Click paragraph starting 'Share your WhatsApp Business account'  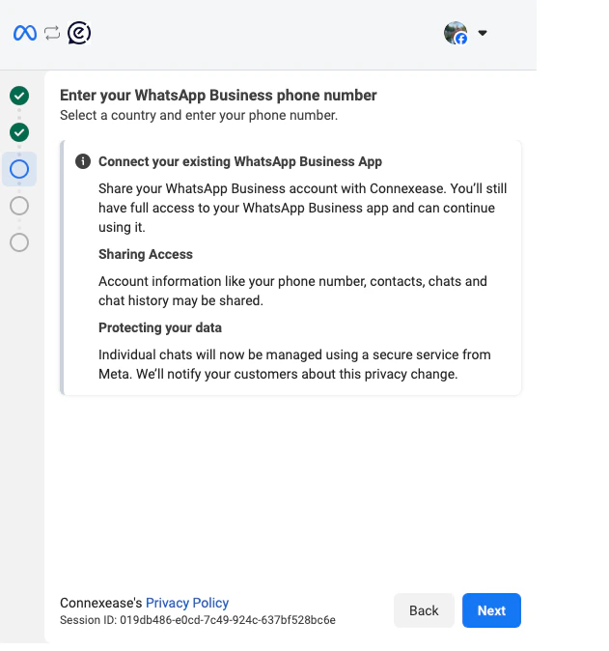point(302,208)
